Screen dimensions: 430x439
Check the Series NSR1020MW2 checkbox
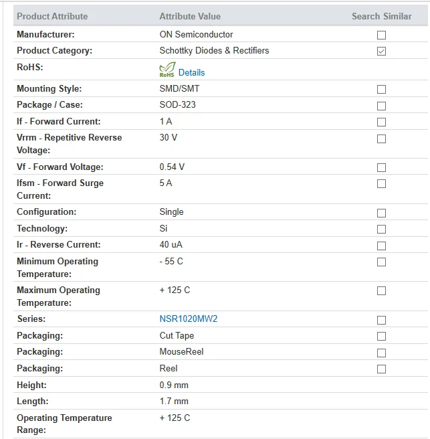pos(381,320)
